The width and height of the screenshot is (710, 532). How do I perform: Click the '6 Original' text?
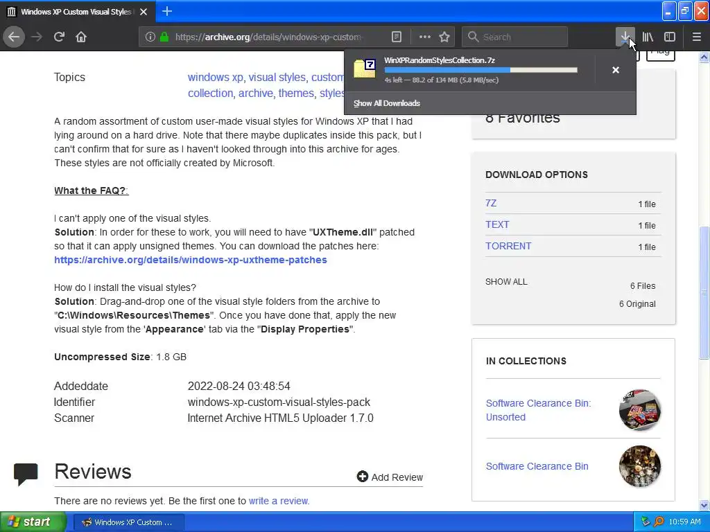click(x=637, y=304)
